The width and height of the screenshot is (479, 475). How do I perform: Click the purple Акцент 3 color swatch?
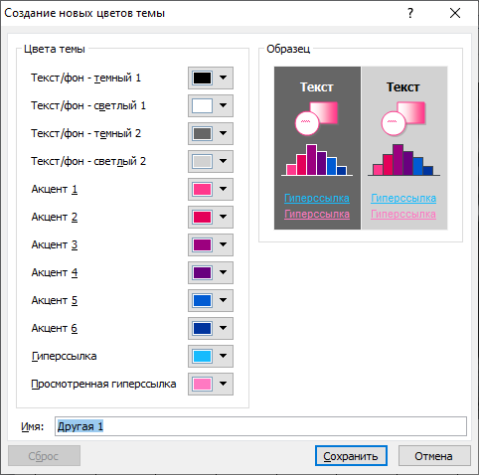tap(202, 245)
